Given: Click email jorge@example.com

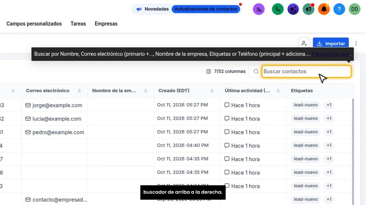Looking at the screenshot, I should pyautogui.click(x=57, y=105).
